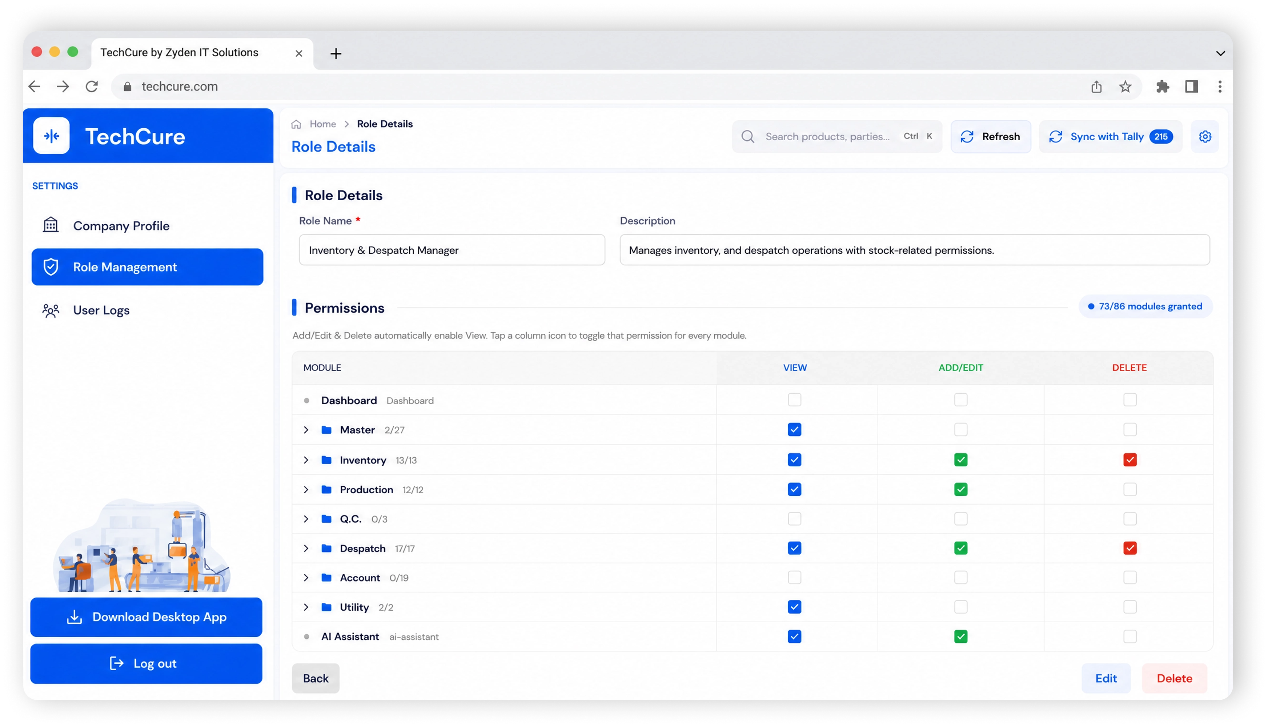Focus the Search products, parties field
The height and width of the screenshot is (727, 1268).
tap(837, 136)
